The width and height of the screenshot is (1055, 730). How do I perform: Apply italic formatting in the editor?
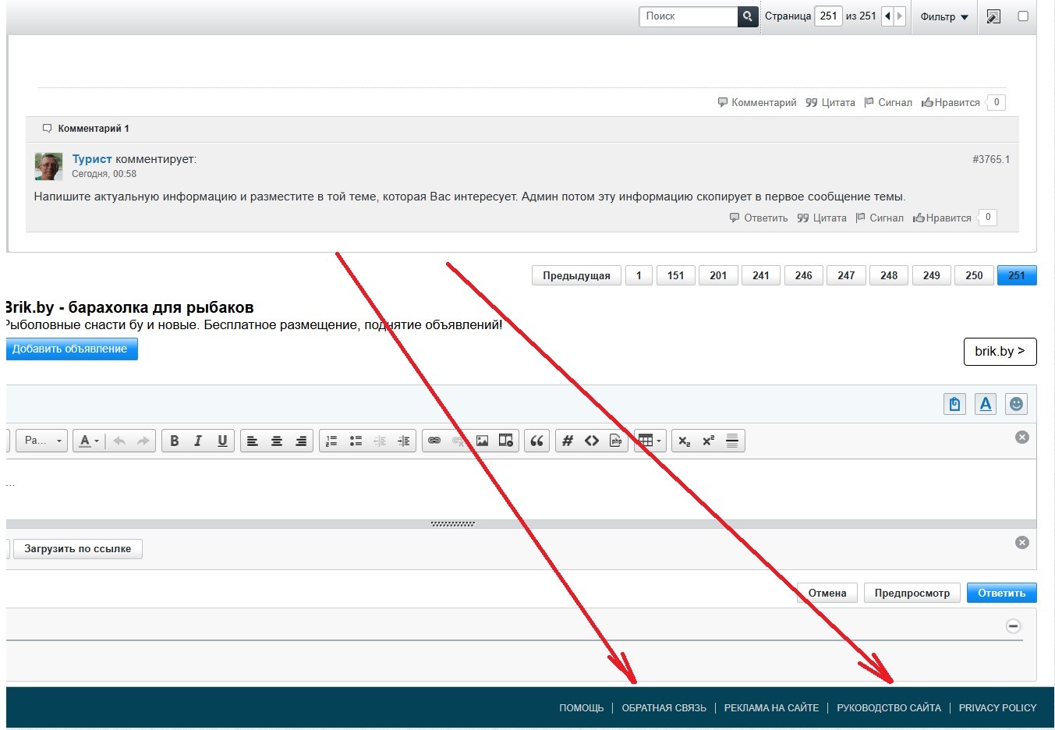(x=198, y=441)
